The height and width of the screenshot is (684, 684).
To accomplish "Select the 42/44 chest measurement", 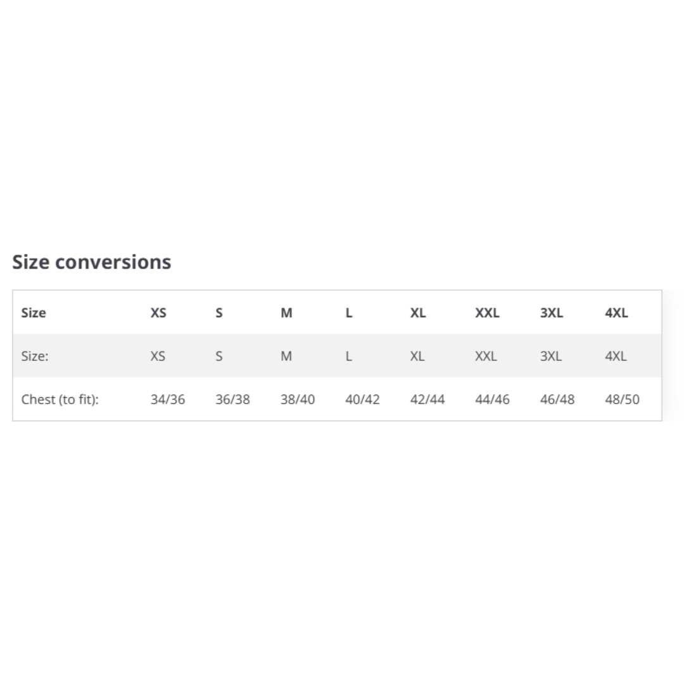I will pyautogui.click(x=427, y=400).
